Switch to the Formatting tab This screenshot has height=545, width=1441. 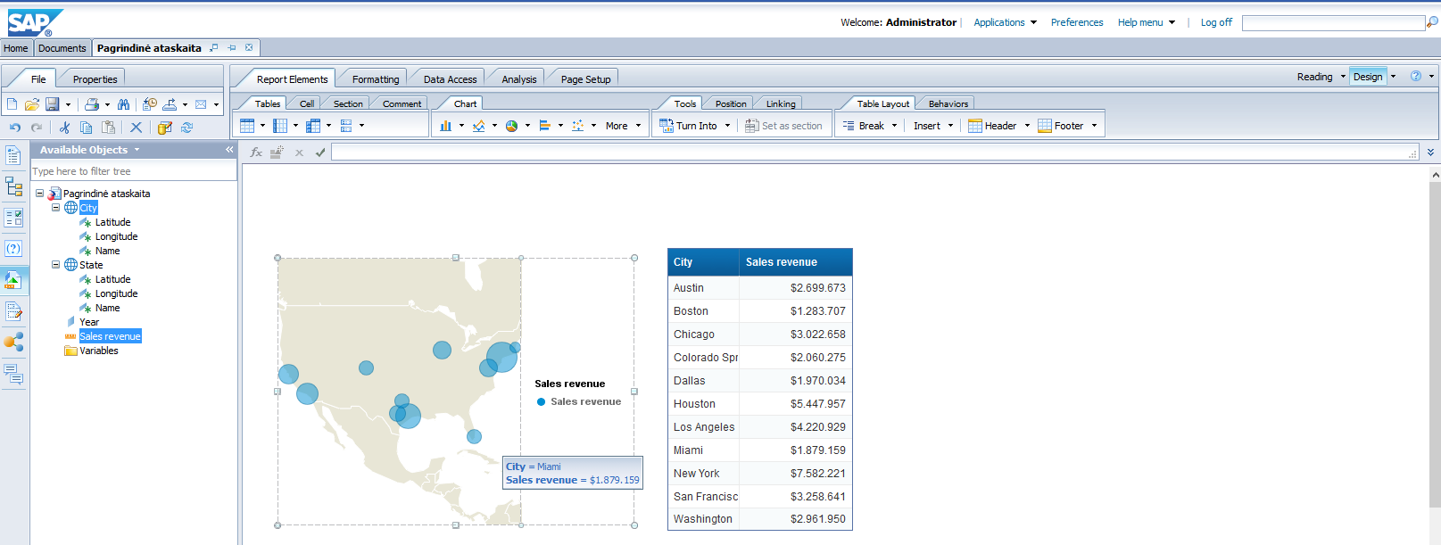[x=376, y=79]
